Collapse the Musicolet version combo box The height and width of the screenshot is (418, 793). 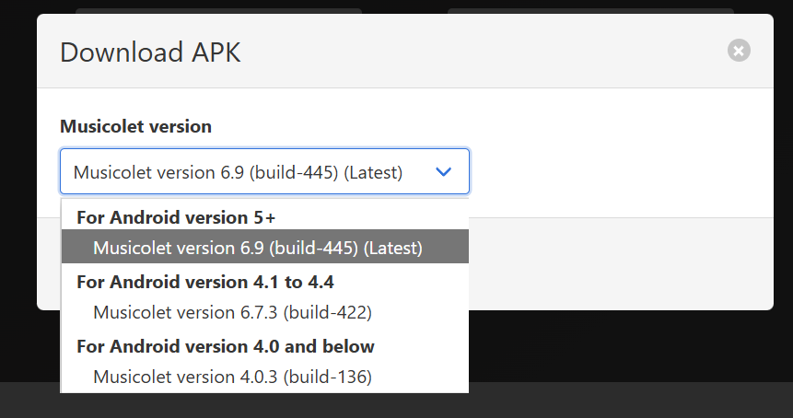tap(265, 171)
